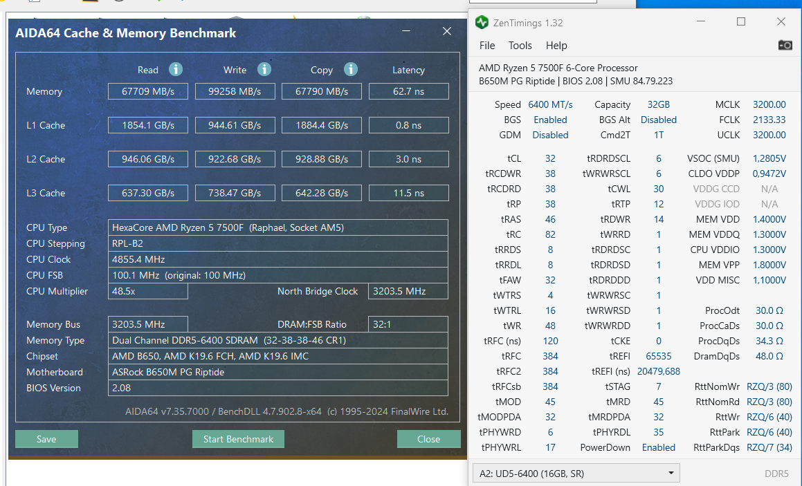Click the Memory Write value 99258 MB/s
Screen dimensions: 802x486
coord(235,91)
